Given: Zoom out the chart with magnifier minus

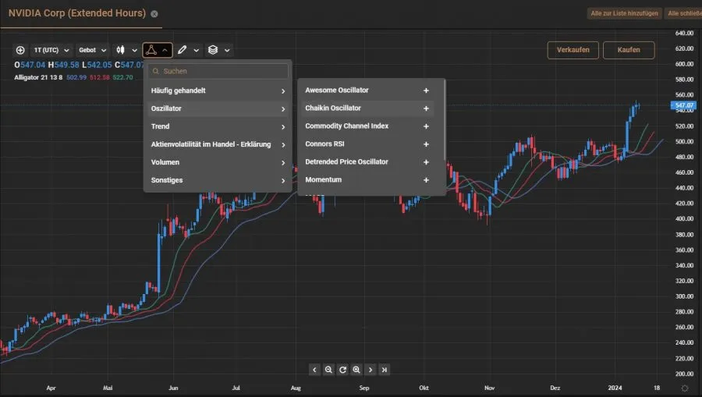Looking at the screenshot, I should coord(328,370).
